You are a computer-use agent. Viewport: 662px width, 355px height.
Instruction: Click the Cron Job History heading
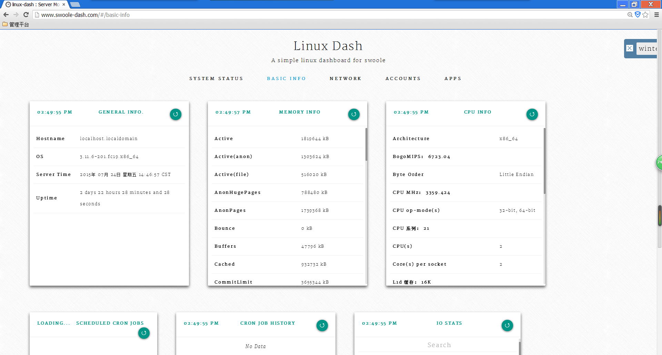268,323
